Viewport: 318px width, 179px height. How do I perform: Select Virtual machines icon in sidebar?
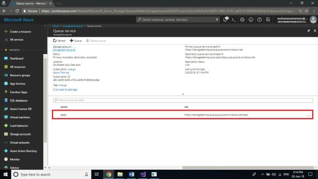pyautogui.click(x=6, y=117)
